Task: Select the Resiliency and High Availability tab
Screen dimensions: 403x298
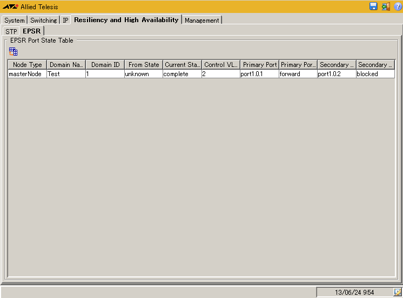Action: pos(126,20)
